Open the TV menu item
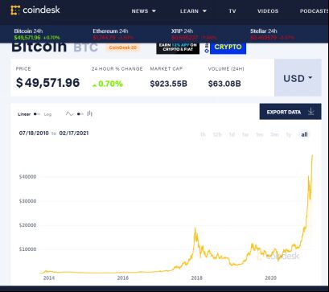The image size is (329, 292). (232, 11)
